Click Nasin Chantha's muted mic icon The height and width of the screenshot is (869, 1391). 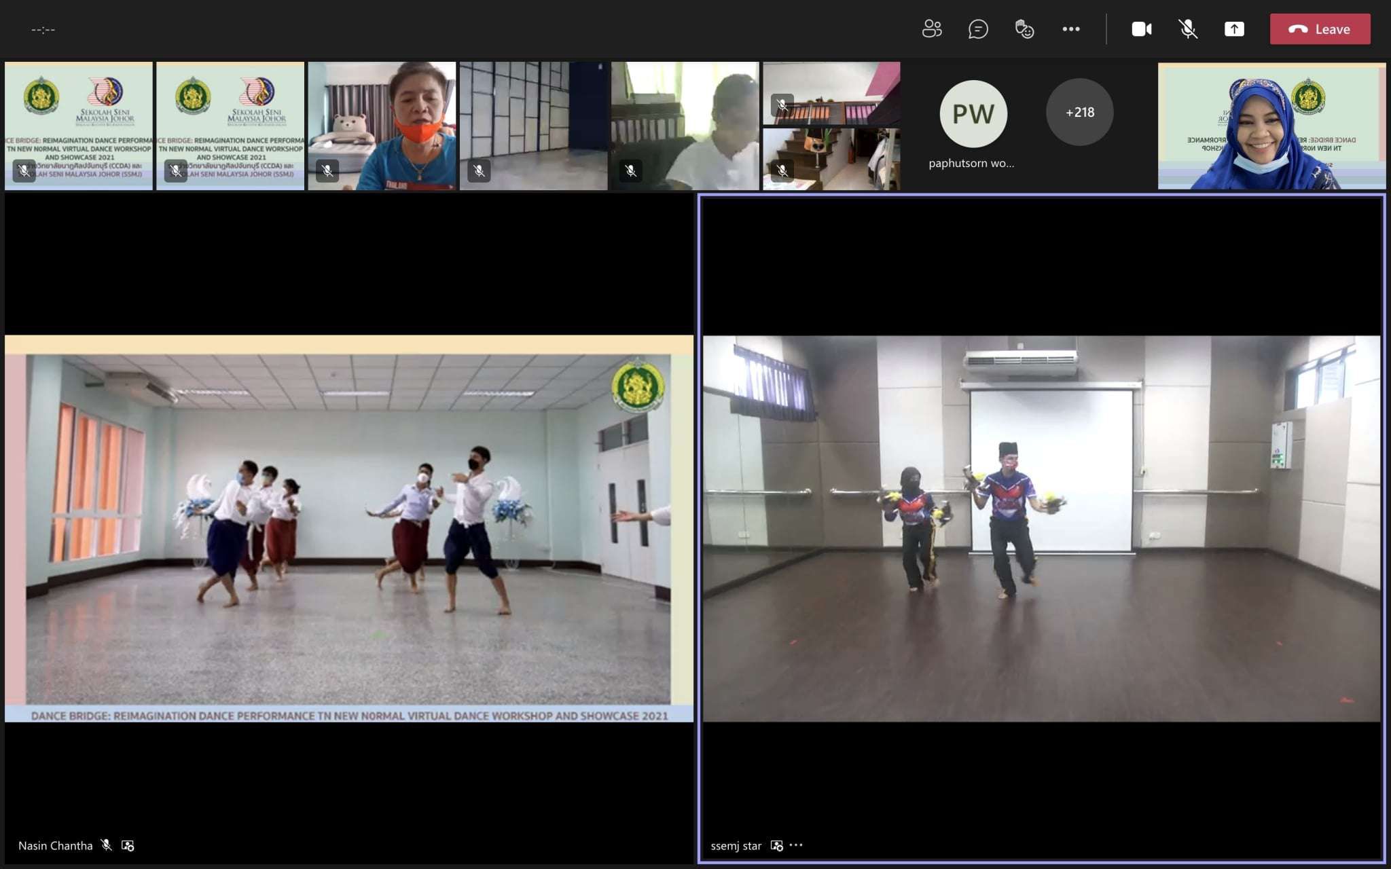(106, 845)
